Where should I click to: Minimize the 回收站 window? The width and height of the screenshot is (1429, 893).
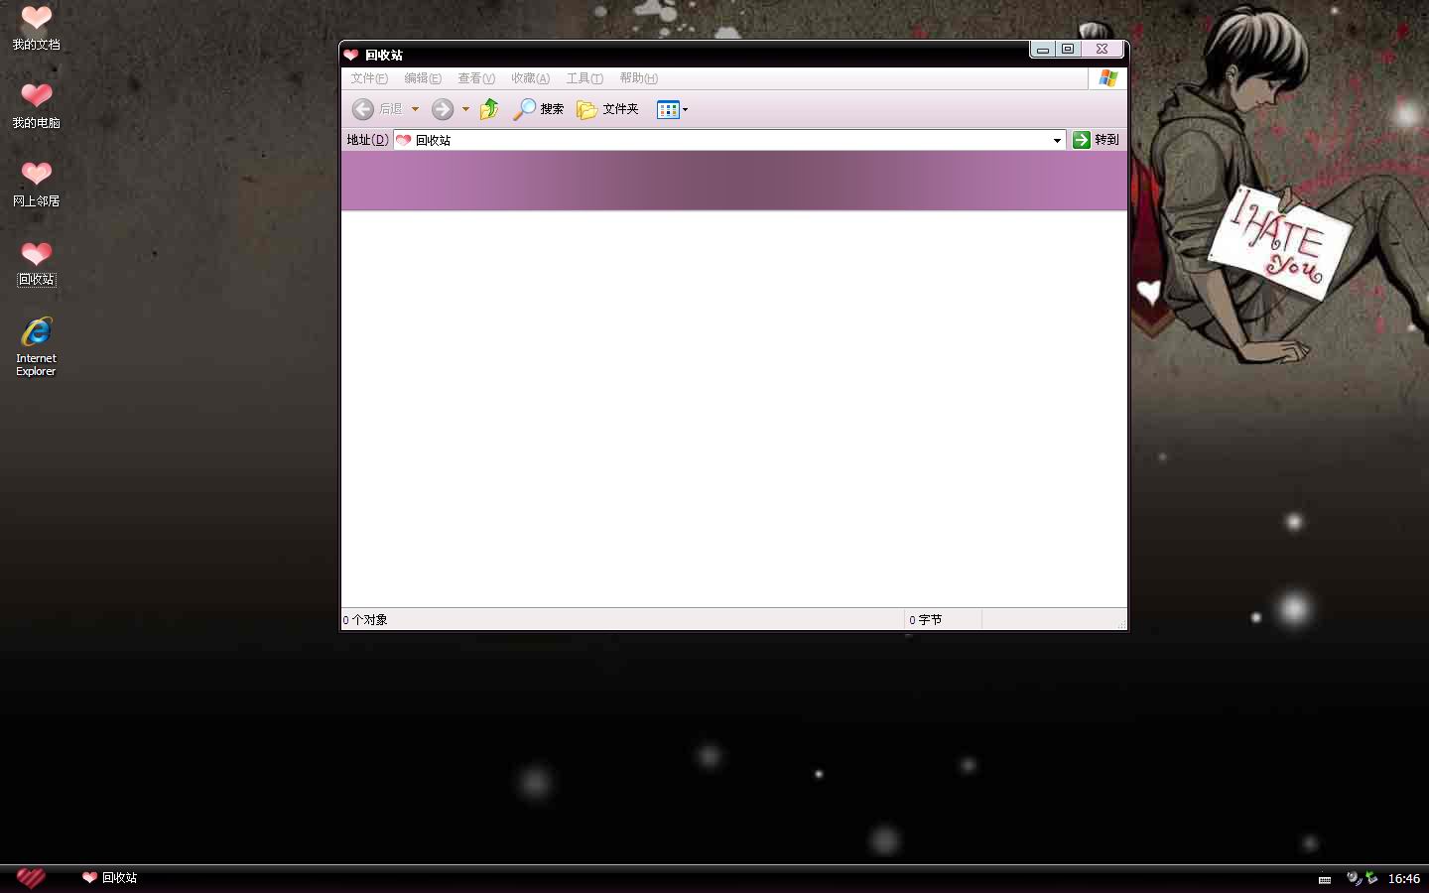(1043, 49)
